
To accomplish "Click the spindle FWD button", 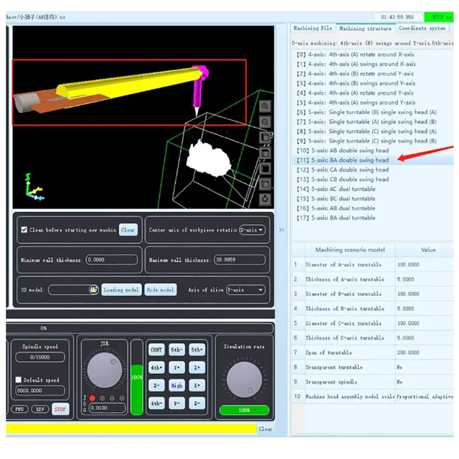I will (x=19, y=409).
